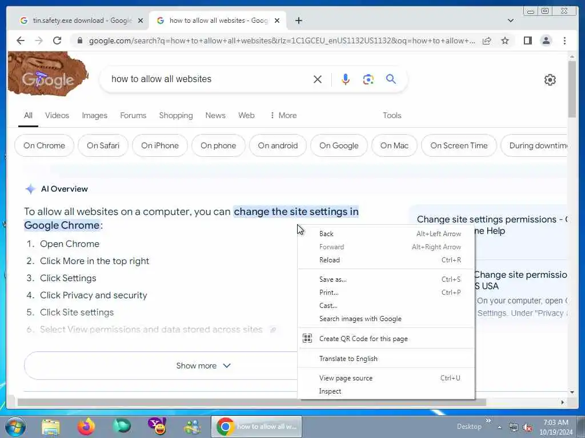Image resolution: width=585 pixels, height=438 pixels.
Task: Search by image with the Lens icon
Action: (x=368, y=79)
